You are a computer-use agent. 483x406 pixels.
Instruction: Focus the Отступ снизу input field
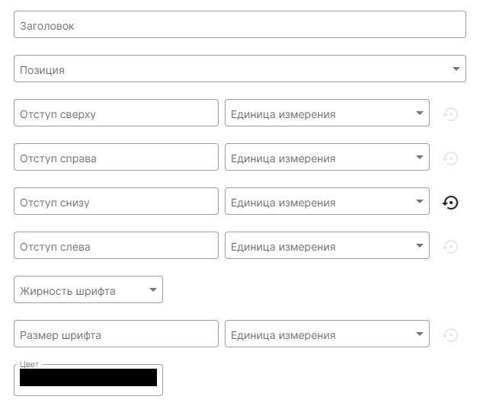pyautogui.click(x=116, y=201)
